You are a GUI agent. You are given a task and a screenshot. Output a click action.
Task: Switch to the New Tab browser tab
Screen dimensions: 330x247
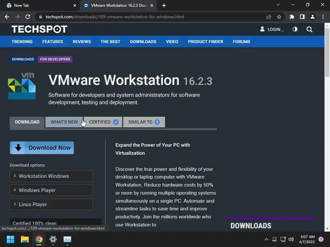(x=40, y=5)
